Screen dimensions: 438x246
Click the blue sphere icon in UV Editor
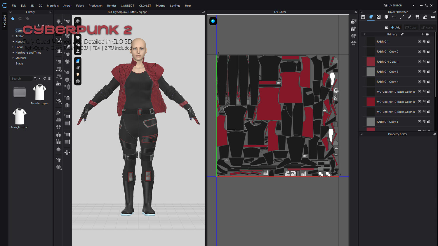point(213,21)
